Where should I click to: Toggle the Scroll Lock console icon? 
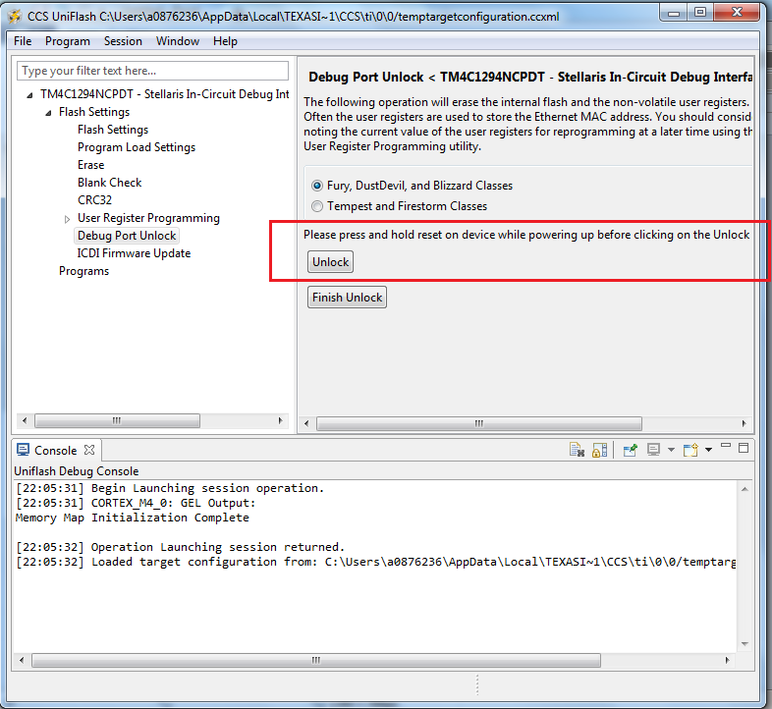click(599, 450)
